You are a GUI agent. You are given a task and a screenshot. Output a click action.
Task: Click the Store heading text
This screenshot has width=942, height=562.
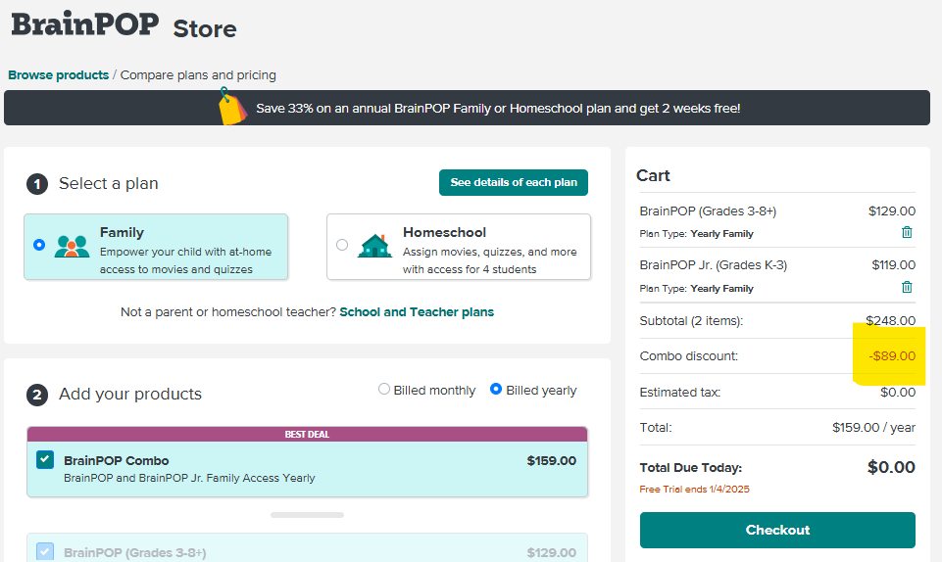pos(205,28)
